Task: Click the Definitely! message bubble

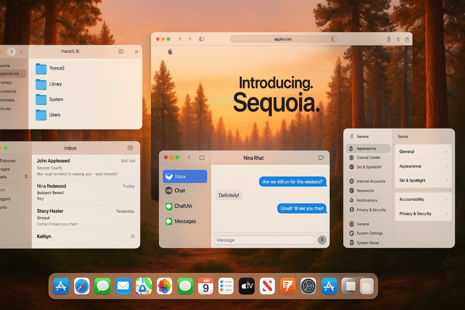Action: tap(229, 195)
